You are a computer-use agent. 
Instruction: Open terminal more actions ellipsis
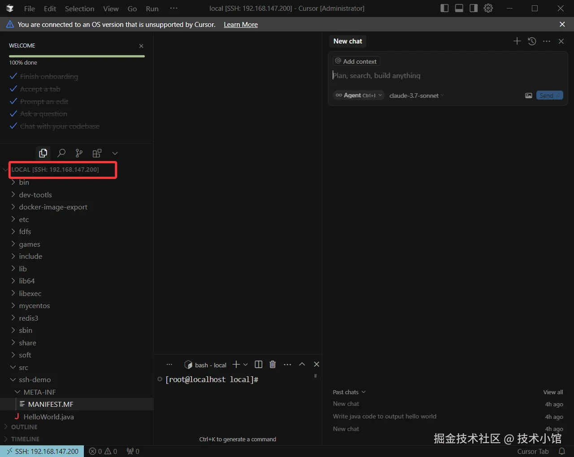click(287, 365)
